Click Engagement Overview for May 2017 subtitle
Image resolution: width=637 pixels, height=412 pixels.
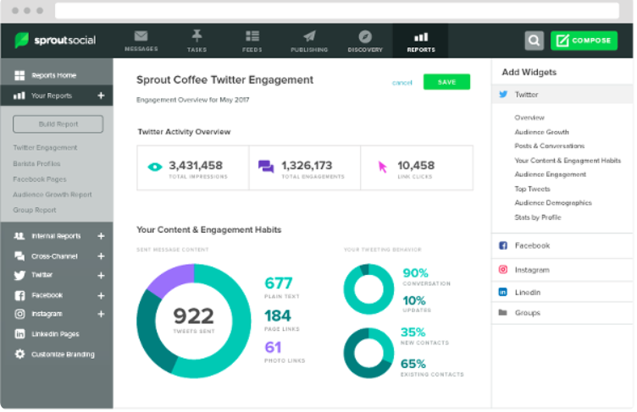pyautogui.click(x=192, y=100)
